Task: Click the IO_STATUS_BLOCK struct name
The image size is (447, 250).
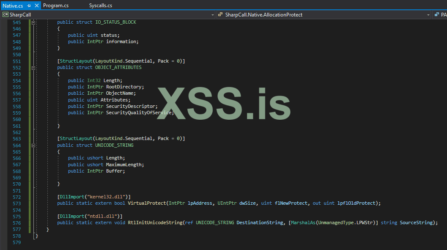Action: click(x=115, y=22)
